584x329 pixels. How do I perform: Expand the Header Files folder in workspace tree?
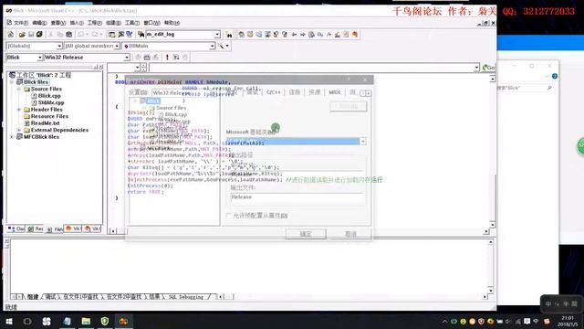tap(19, 110)
